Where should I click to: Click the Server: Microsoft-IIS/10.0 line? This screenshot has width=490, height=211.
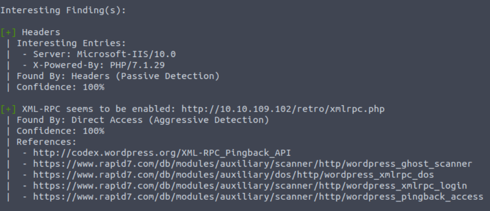[105, 54]
